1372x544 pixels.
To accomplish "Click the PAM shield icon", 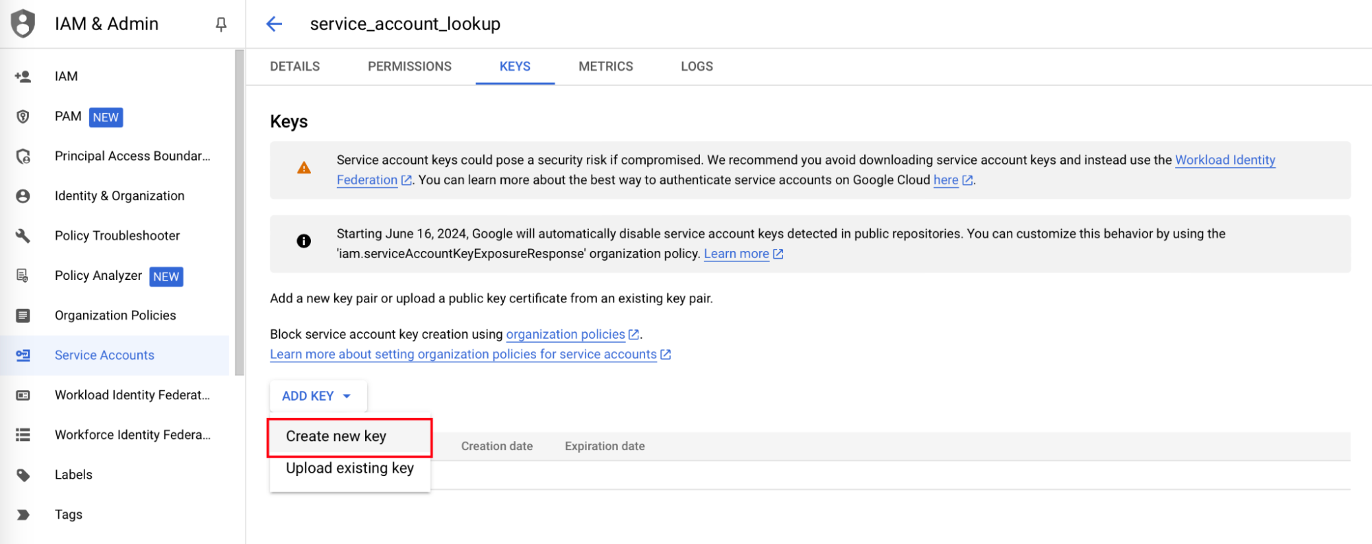I will pyautogui.click(x=23, y=117).
